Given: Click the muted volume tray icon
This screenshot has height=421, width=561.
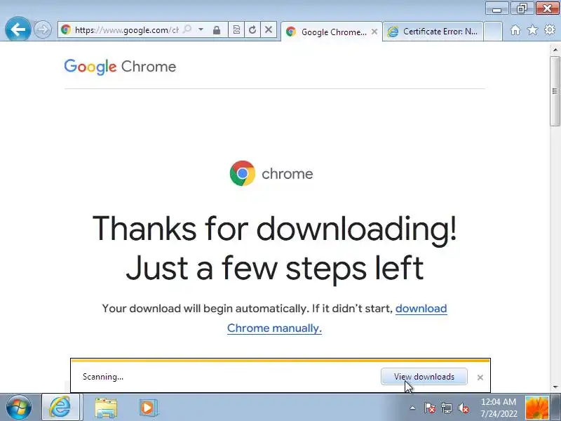Looking at the screenshot, I should pyautogui.click(x=464, y=408).
